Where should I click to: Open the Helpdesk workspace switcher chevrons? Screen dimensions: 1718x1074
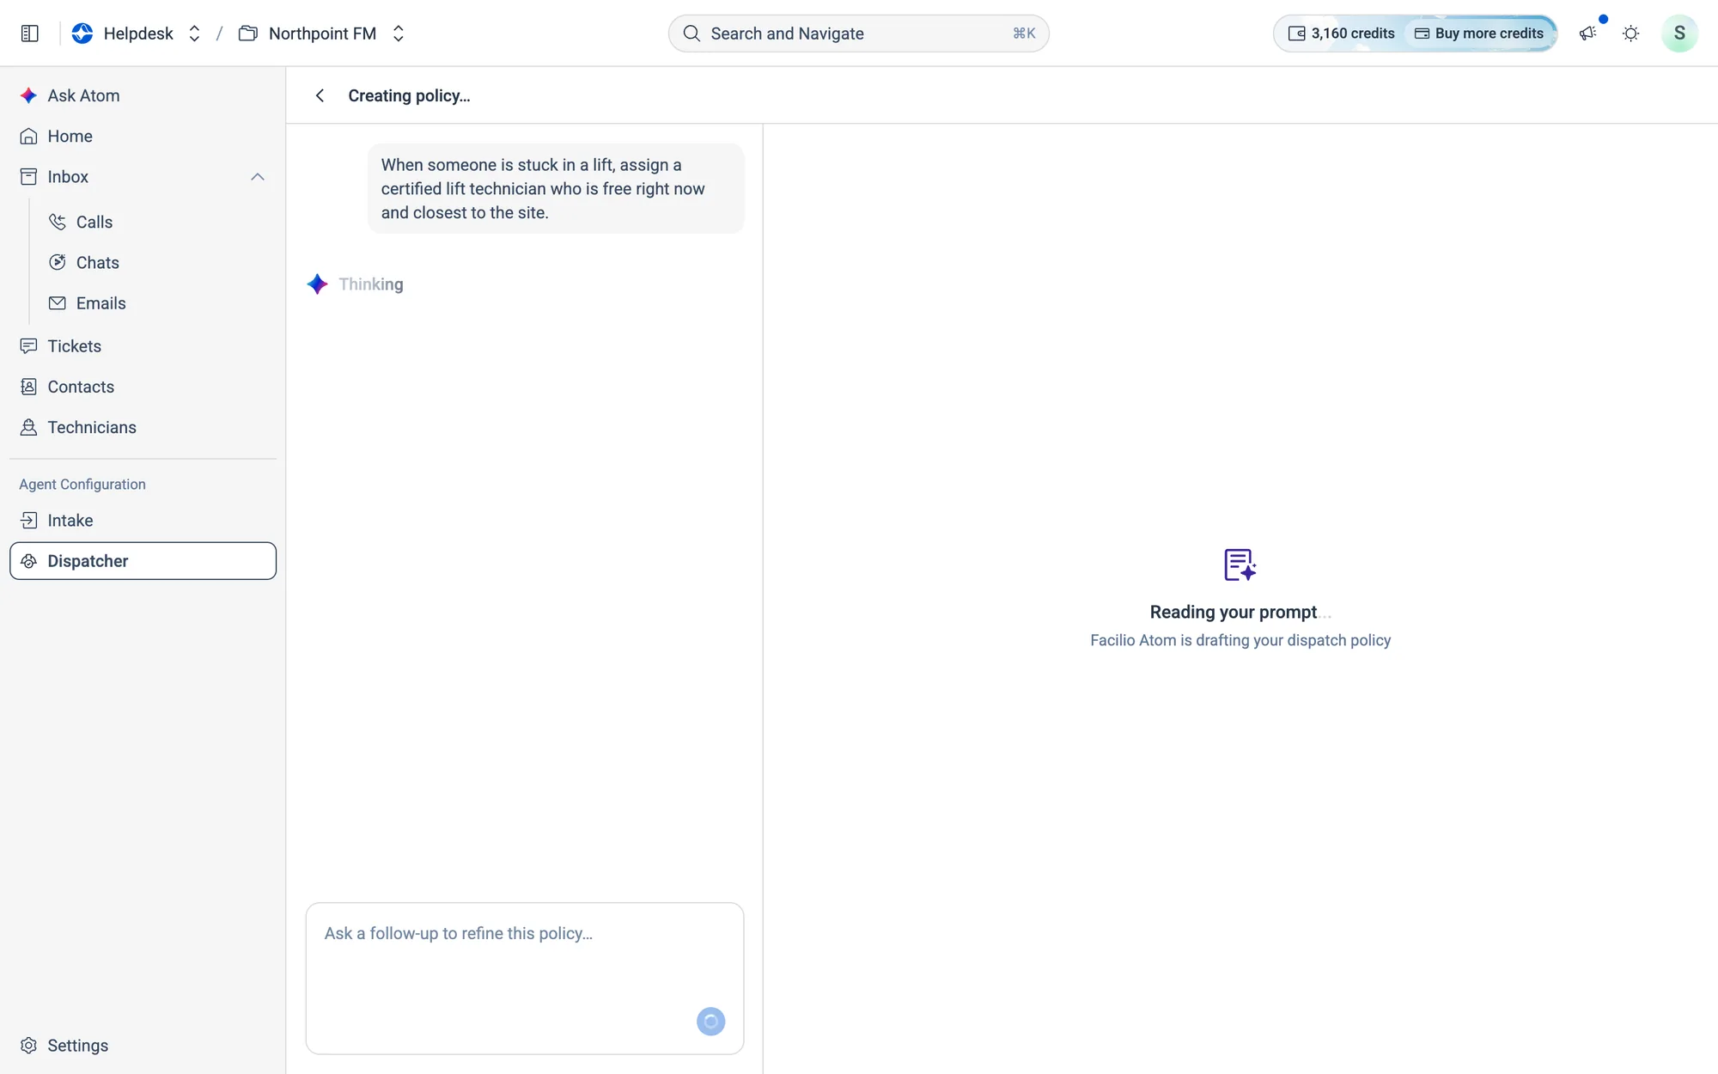click(194, 34)
